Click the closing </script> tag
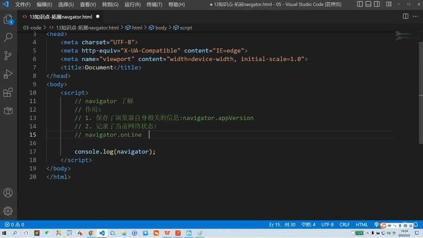This screenshot has height=238, width=423. click(76, 160)
